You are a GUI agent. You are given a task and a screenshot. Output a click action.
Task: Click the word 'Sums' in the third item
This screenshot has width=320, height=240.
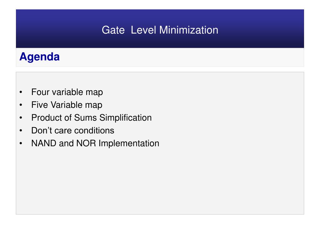pyautogui.click(x=85, y=118)
